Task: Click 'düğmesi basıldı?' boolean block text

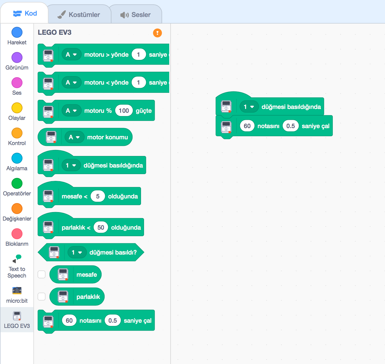Action: coord(113,252)
